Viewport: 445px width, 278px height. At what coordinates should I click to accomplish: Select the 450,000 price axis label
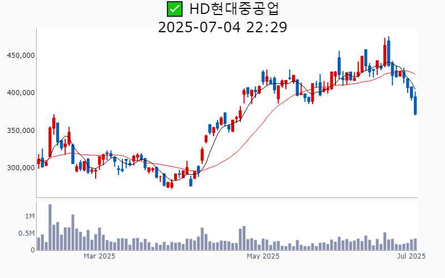pyautogui.click(x=21, y=55)
